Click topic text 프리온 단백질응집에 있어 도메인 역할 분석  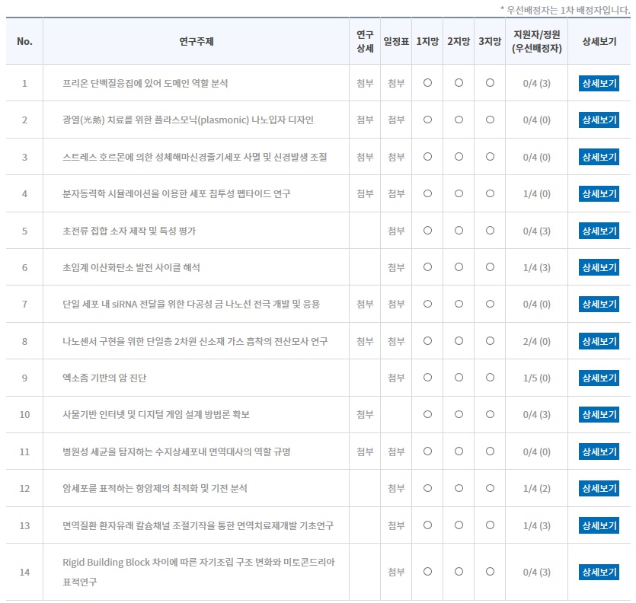(x=145, y=83)
